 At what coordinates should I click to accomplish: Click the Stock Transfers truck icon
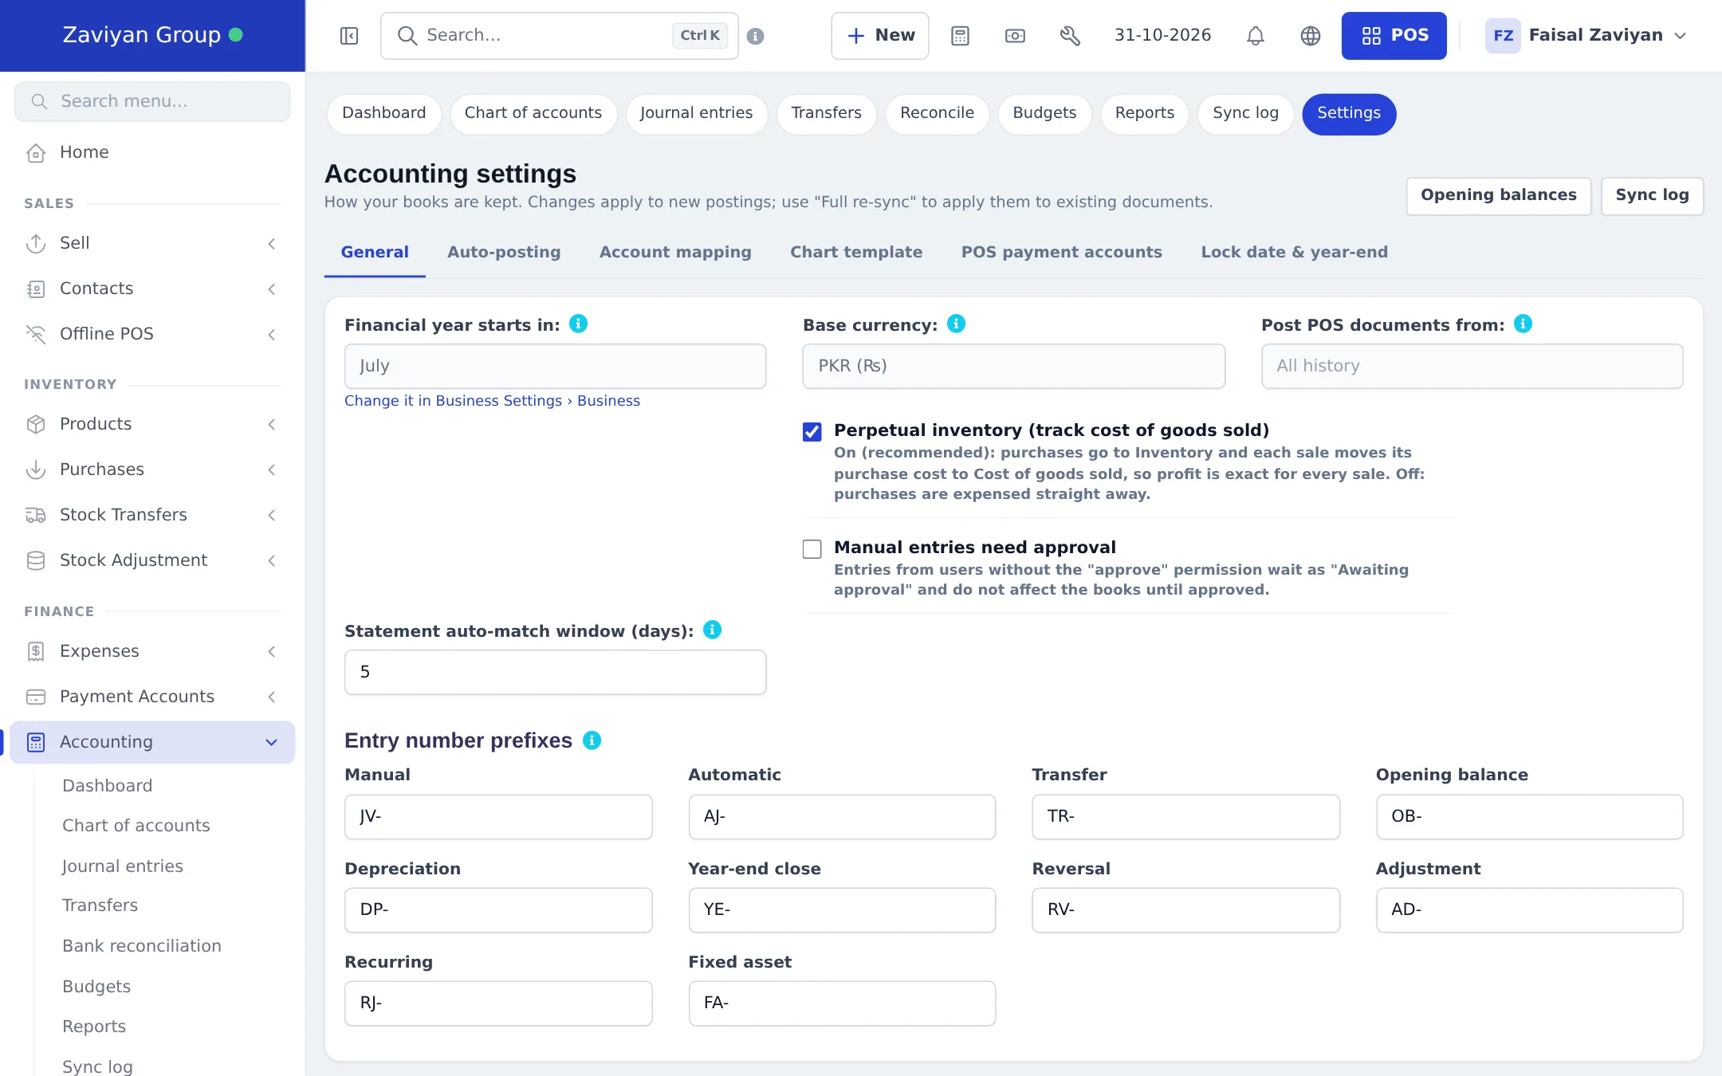click(x=36, y=515)
